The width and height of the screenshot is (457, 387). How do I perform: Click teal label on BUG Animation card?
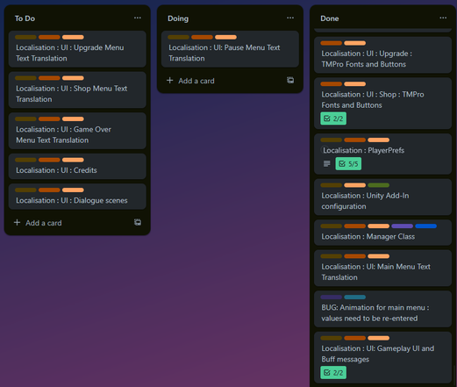pyautogui.click(x=354, y=297)
